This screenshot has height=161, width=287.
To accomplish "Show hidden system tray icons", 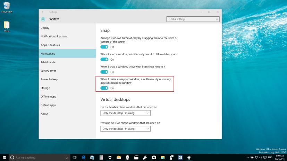I will click(248, 158).
